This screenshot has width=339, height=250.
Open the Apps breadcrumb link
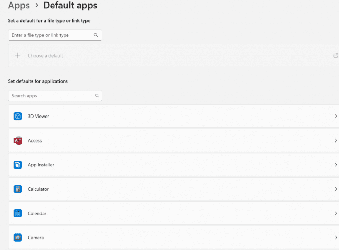(x=19, y=6)
